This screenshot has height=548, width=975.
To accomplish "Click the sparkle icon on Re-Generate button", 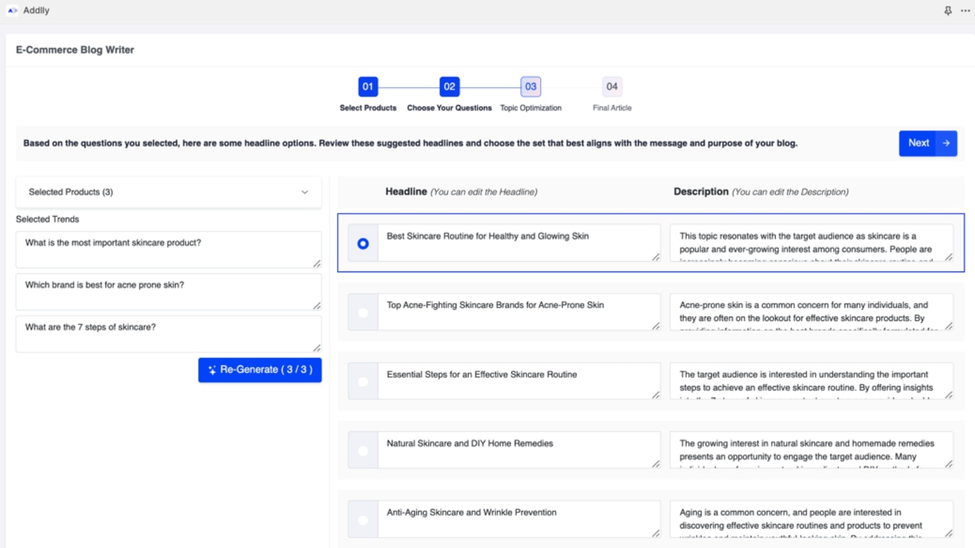I will (x=211, y=370).
